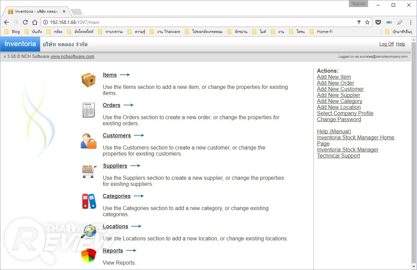Click the saved password key icon
This screenshot has height=270, width=417.
[359, 22]
